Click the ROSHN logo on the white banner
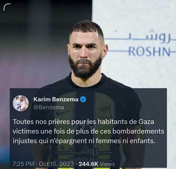This screenshot has height=169, width=176. coord(149,52)
